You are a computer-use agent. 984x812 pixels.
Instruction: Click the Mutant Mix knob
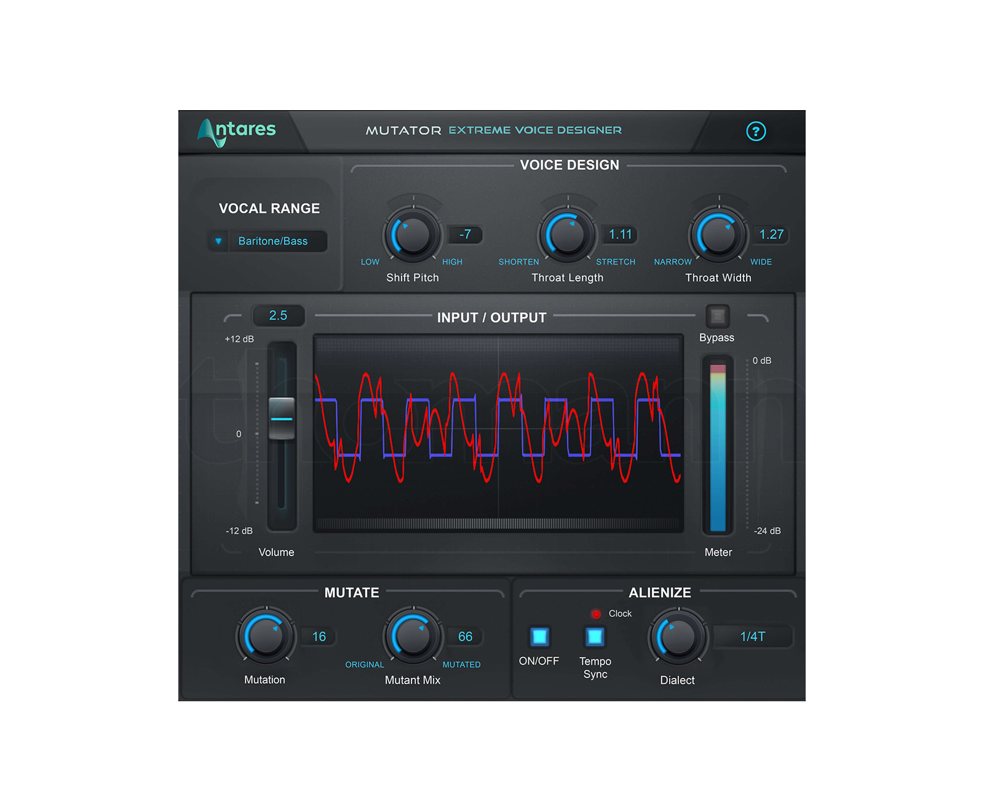413,636
